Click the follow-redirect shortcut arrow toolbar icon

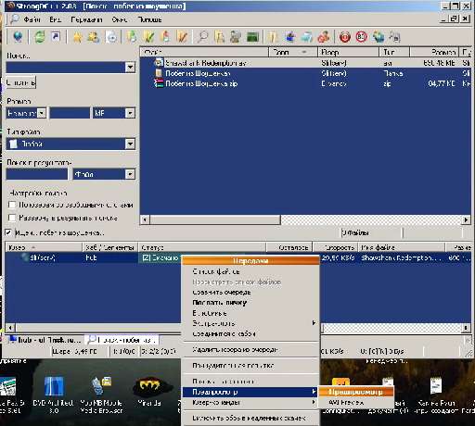tap(56, 37)
